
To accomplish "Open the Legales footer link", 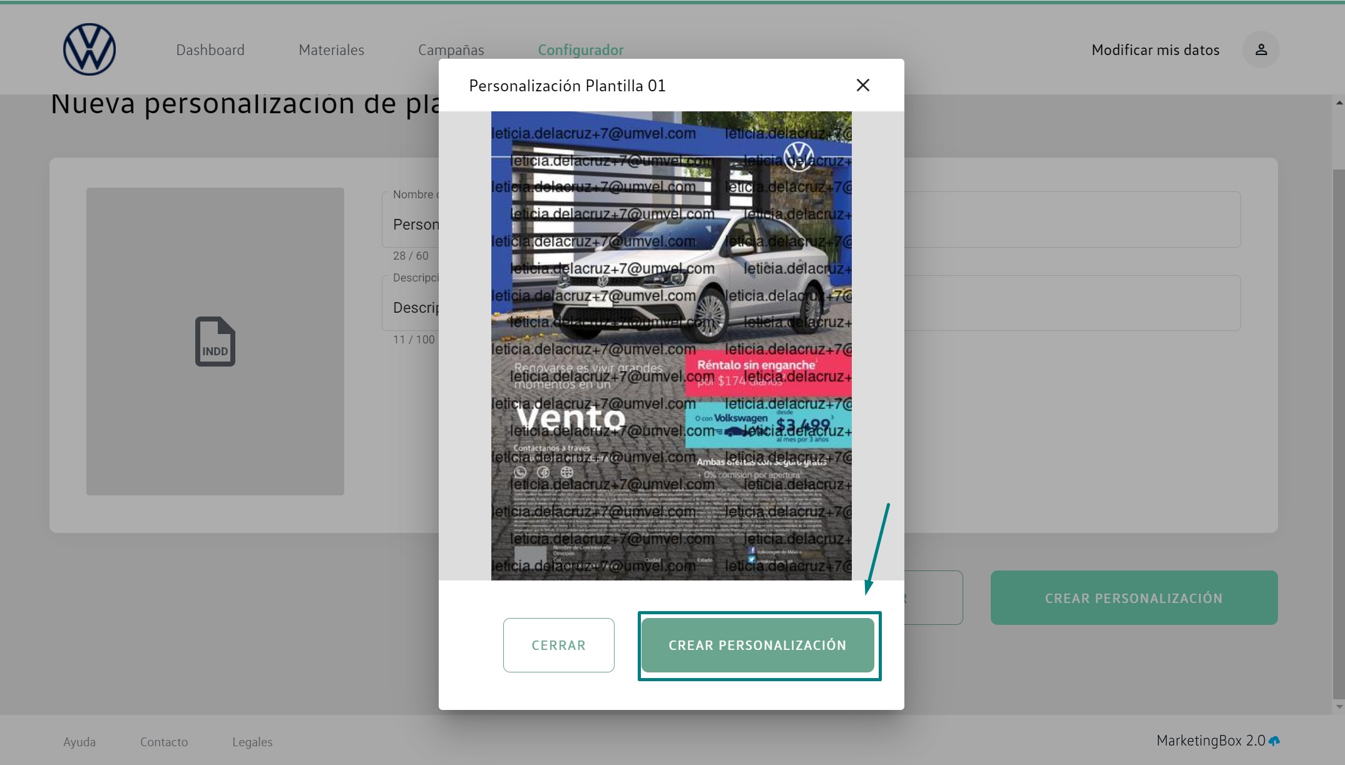I will coord(252,742).
